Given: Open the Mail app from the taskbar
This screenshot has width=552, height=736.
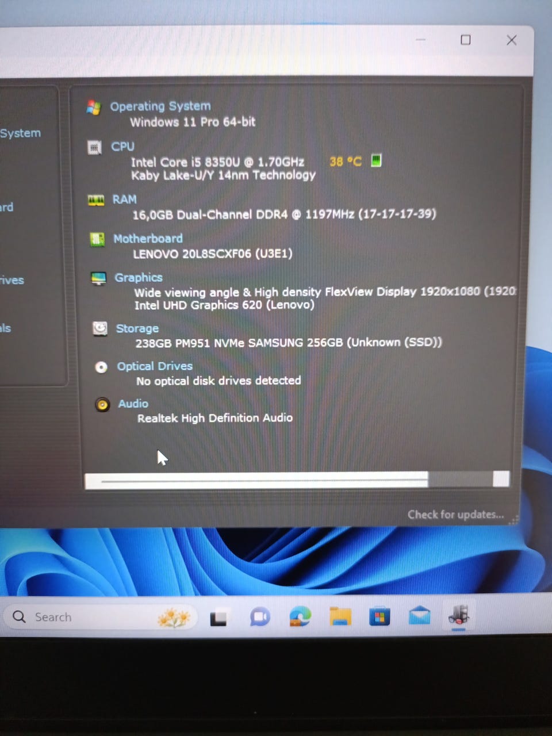Looking at the screenshot, I should 419,616.
